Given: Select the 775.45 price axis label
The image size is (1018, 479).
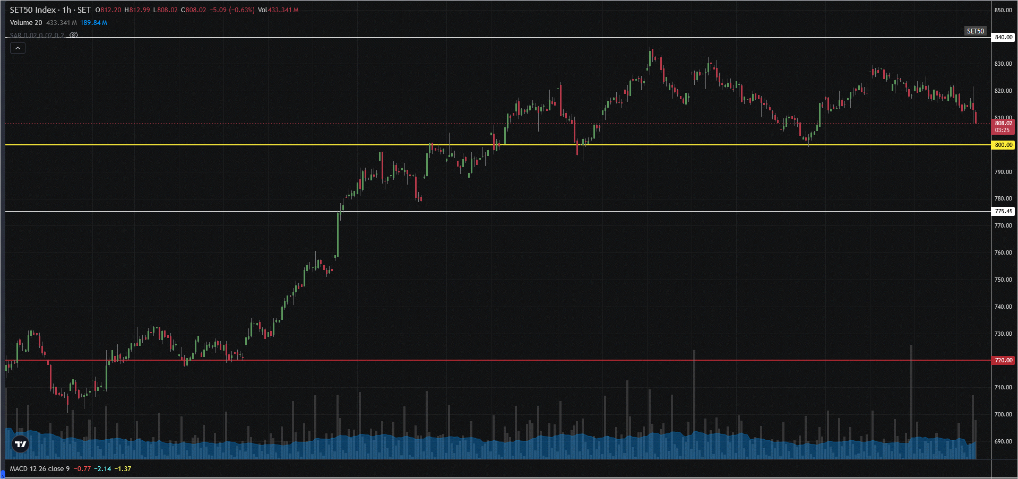Looking at the screenshot, I should pyautogui.click(x=1003, y=211).
